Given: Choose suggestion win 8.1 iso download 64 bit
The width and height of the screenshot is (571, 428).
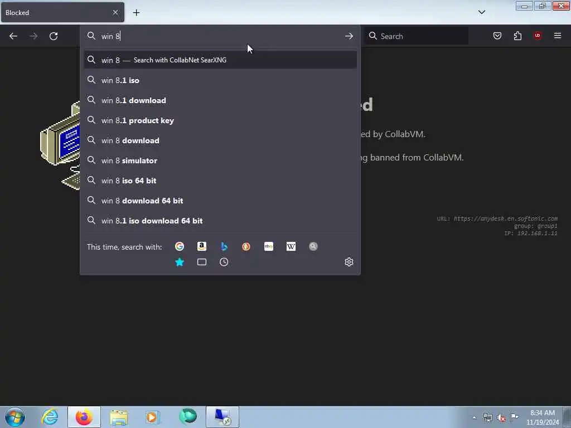Looking at the screenshot, I should (x=220, y=220).
